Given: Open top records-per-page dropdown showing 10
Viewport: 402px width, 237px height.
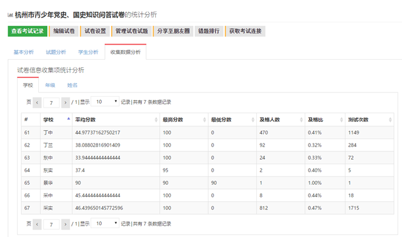Looking at the screenshot, I should click(105, 102).
